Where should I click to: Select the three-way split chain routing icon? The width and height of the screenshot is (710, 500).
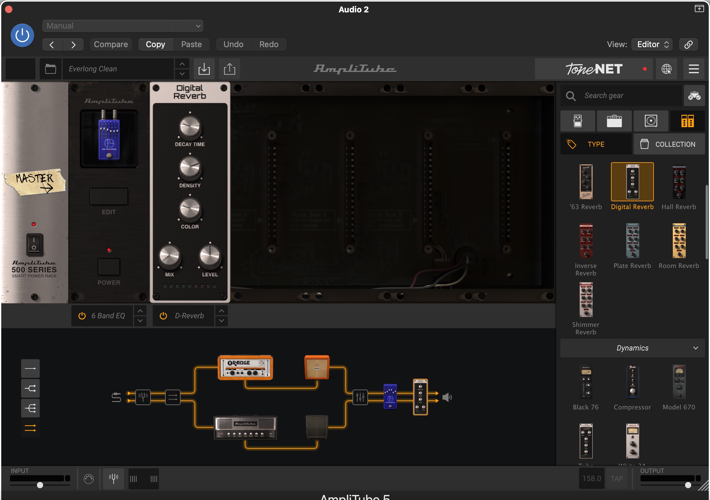[30, 408]
